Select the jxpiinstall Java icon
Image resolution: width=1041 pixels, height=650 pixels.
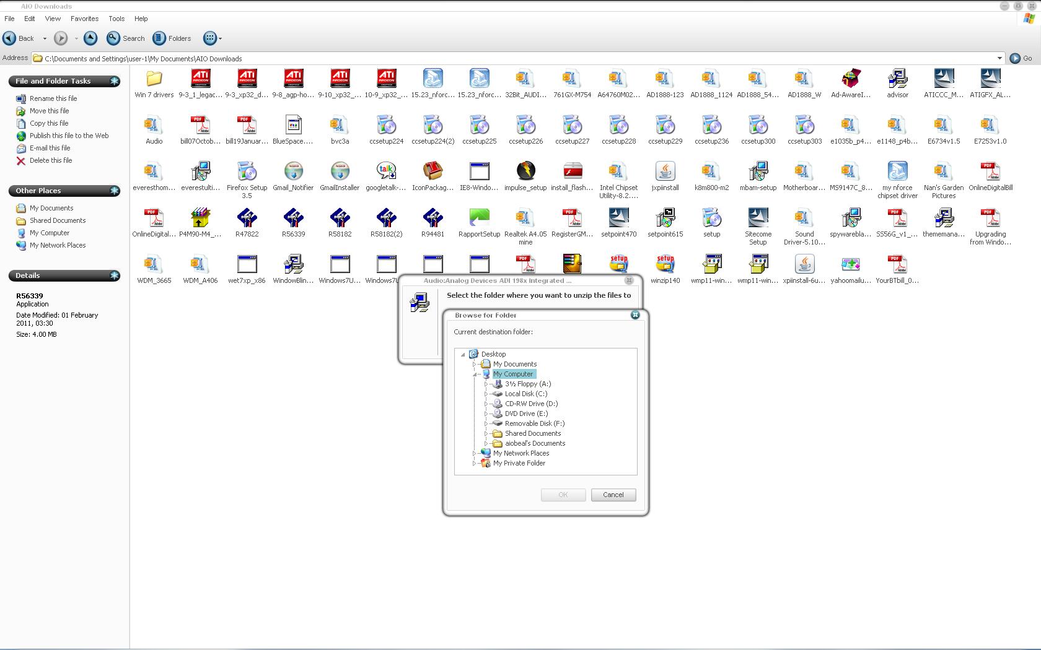tap(665, 171)
